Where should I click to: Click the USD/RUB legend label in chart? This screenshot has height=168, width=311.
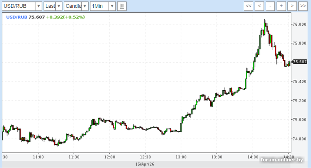coord(17,17)
